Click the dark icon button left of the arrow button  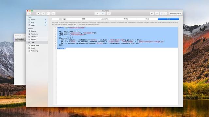coord(152,14)
